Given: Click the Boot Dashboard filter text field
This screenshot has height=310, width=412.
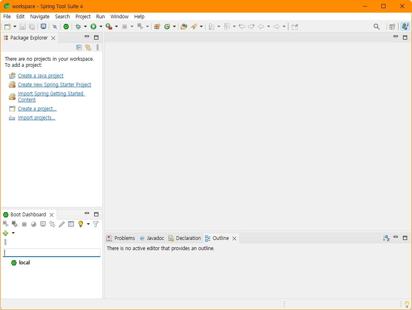Looking at the screenshot, I should (x=51, y=253).
